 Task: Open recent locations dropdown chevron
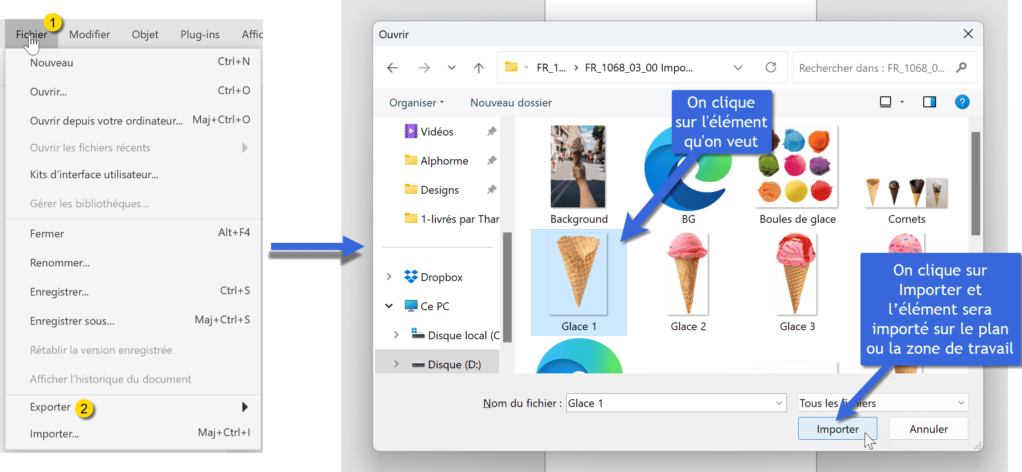click(x=451, y=68)
